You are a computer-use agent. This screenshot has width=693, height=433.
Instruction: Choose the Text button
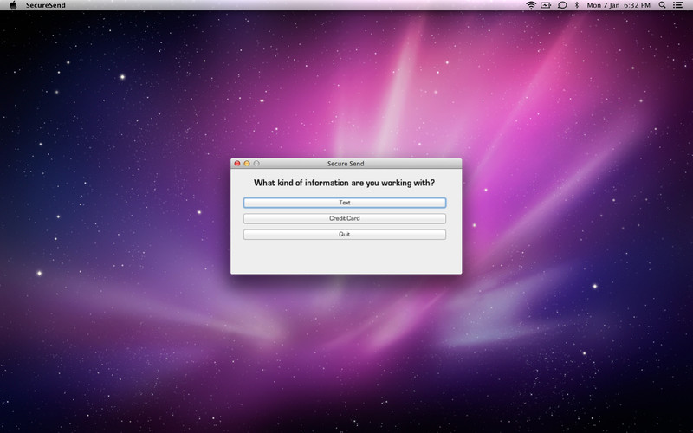[x=344, y=203]
